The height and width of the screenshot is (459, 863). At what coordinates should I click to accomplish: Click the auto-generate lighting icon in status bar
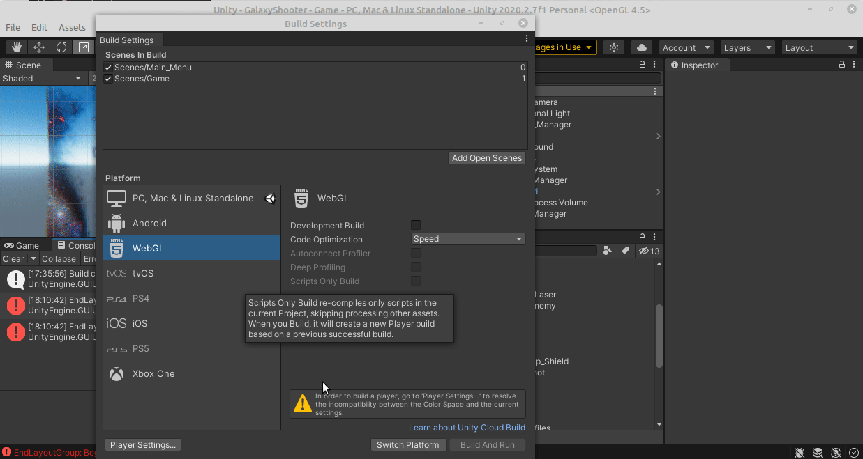[x=836, y=452]
